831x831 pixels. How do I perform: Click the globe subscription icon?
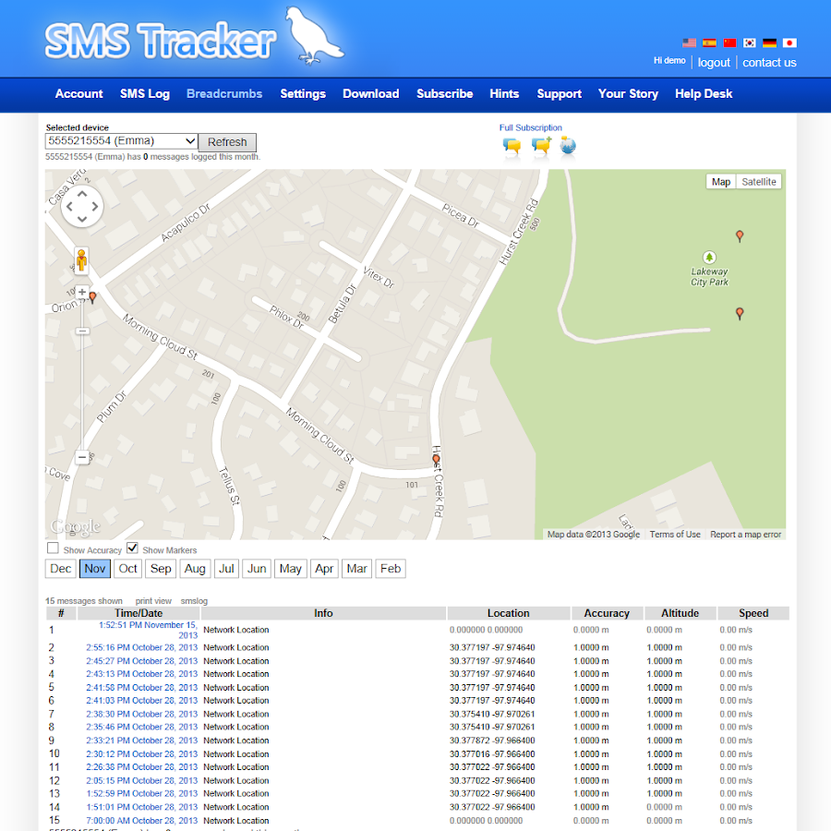click(568, 145)
